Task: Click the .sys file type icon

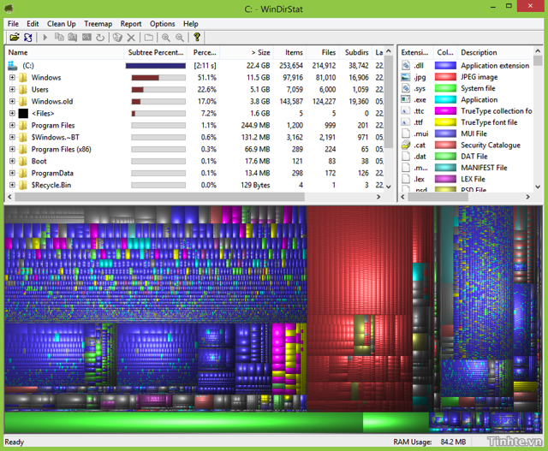Action: tap(406, 88)
